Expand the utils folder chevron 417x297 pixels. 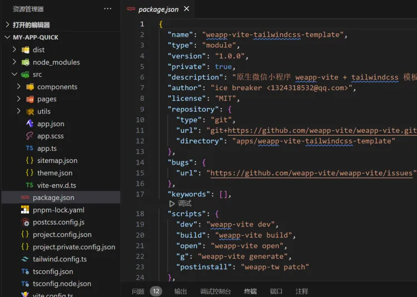click(x=18, y=111)
